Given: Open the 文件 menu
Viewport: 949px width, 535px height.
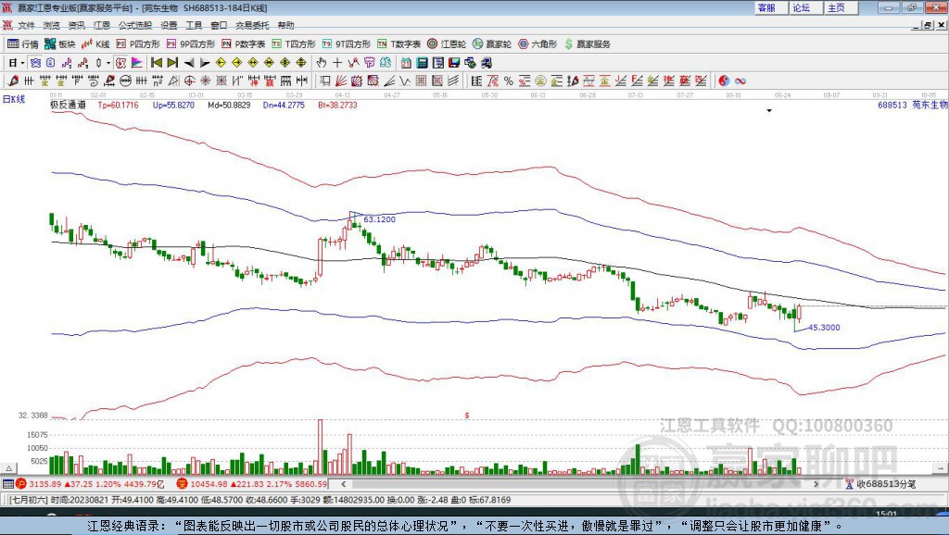Looking at the screenshot, I should [x=27, y=25].
